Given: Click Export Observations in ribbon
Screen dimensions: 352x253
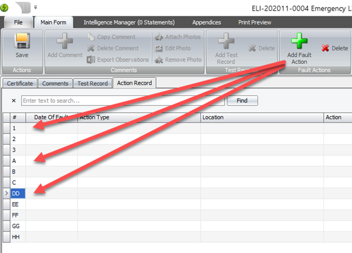Looking at the screenshot, I should click(x=117, y=59).
